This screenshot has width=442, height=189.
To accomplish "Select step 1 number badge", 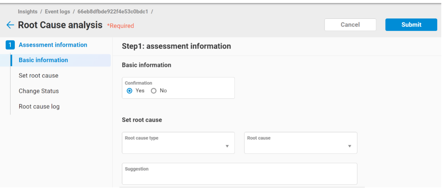I will tap(10, 45).
